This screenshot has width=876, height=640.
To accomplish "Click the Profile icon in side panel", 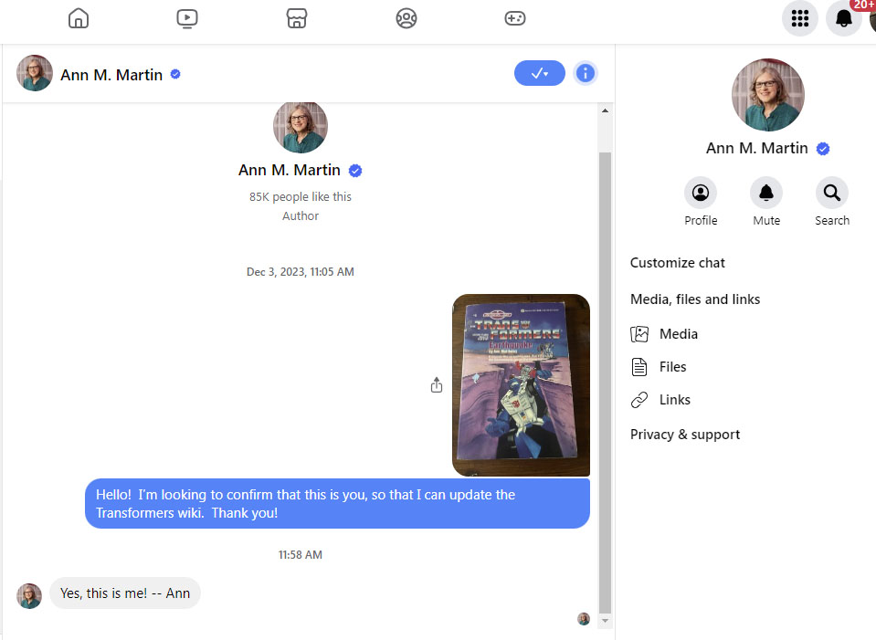I will pyautogui.click(x=701, y=193).
